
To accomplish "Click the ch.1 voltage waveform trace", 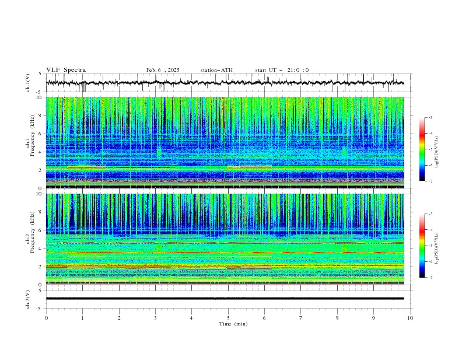I will pyautogui.click(x=225, y=83).
